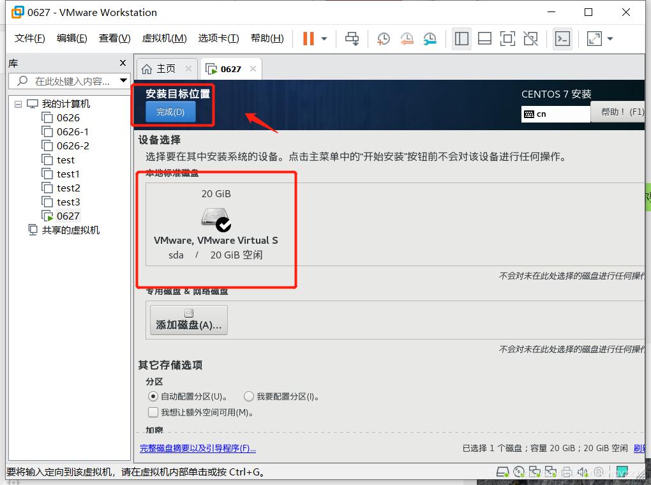Image resolution: width=651 pixels, height=485 pixels.
Task: Open the cn keyboard layout selector
Action: coord(555,114)
